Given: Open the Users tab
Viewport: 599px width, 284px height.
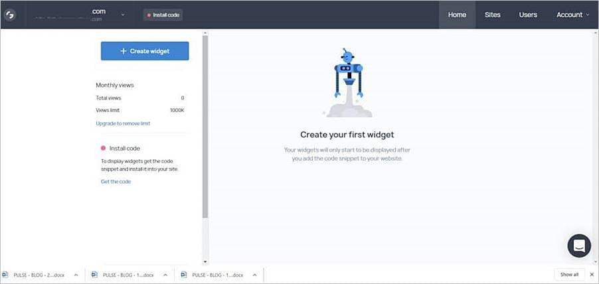Looking at the screenshot, I should tap(528, 15).
